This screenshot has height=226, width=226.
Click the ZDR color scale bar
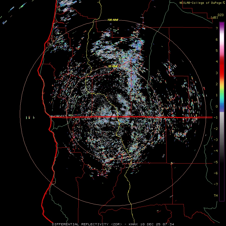[222, 111]
